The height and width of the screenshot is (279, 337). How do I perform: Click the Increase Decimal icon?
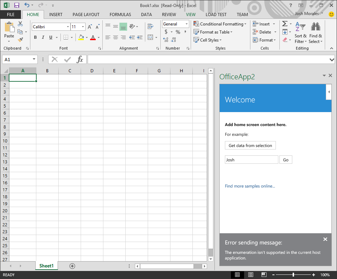click(x=173, y=39)
